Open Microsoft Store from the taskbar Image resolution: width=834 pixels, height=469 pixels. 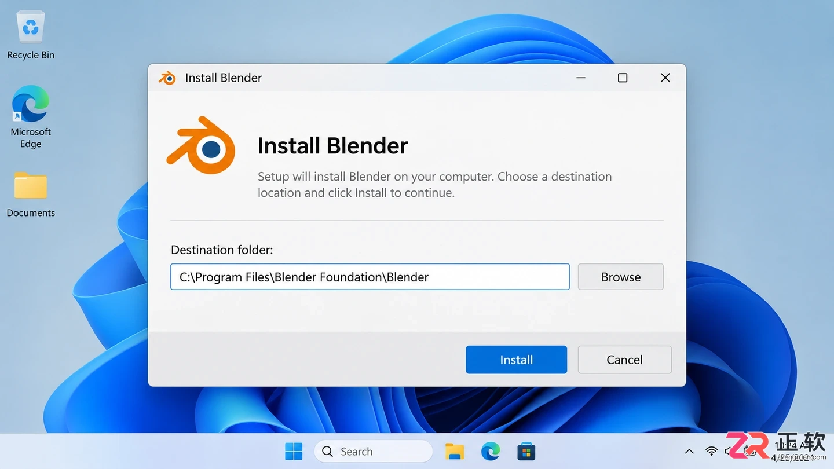526,452
